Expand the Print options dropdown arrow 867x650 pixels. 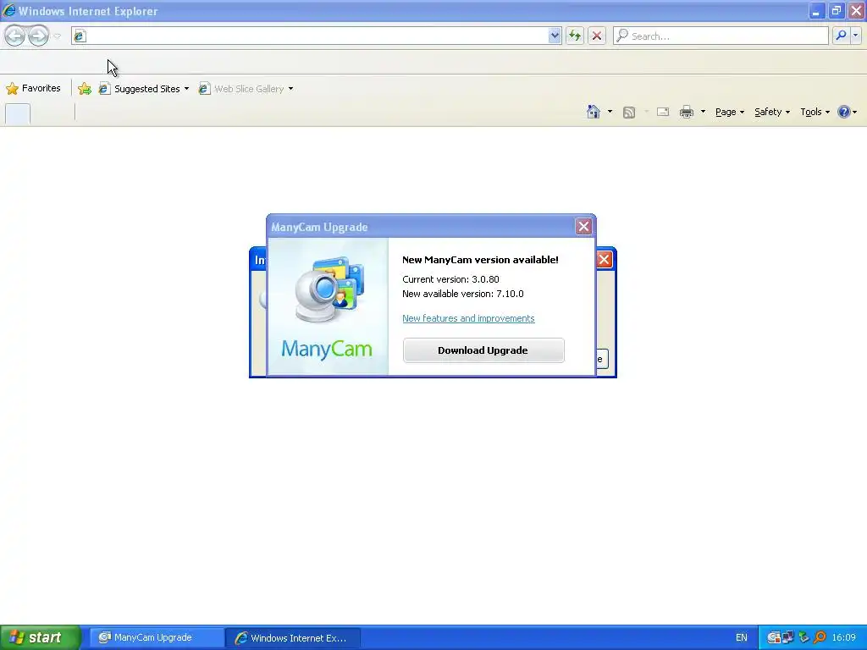[x=703, y=112]
